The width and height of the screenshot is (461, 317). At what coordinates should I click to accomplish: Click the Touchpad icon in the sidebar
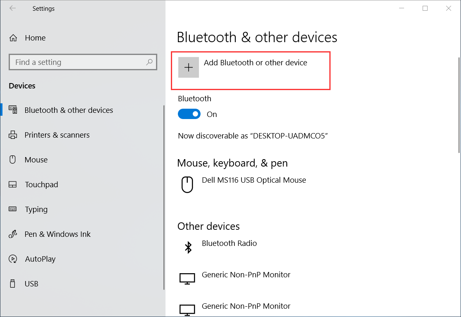tap(13, 185)
